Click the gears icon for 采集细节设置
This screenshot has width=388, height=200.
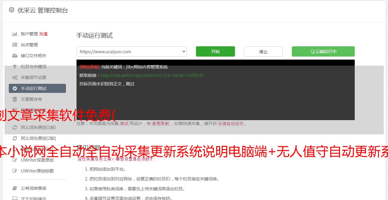15,77
